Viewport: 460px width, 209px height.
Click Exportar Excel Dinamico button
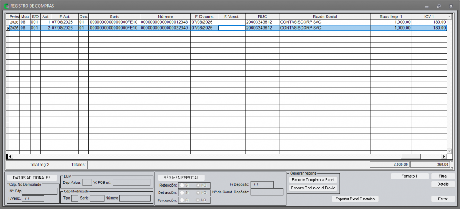pyautogui.click(x=355, y=199)
